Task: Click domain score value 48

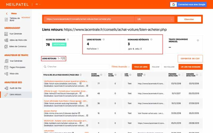Action: pos(99,94)
